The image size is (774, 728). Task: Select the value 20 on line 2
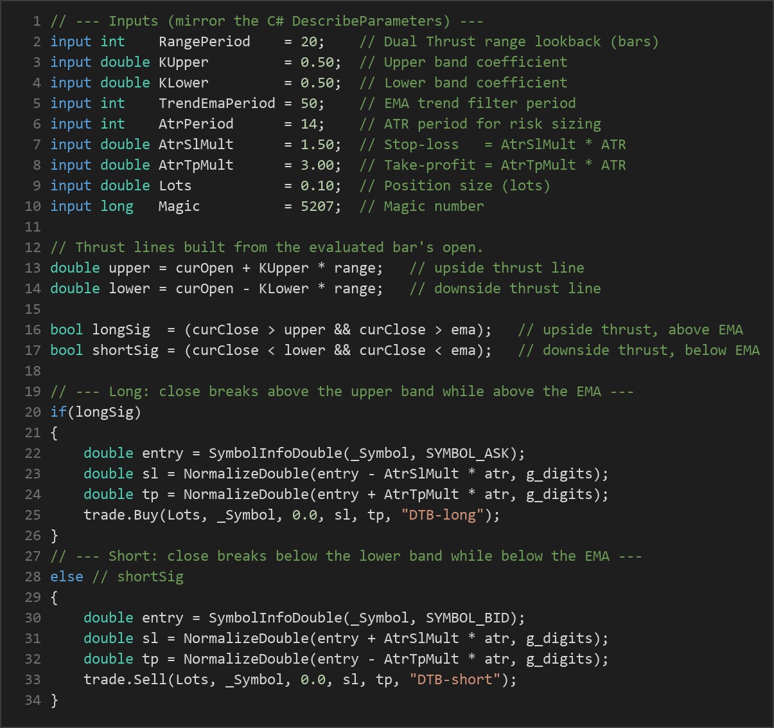(x=309, y=42)
